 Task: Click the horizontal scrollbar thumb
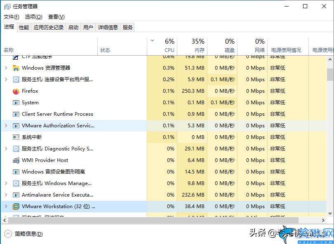153,221
